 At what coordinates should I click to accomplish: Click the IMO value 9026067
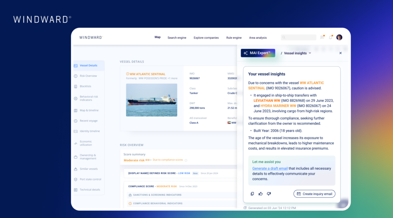tap(195, 78)
